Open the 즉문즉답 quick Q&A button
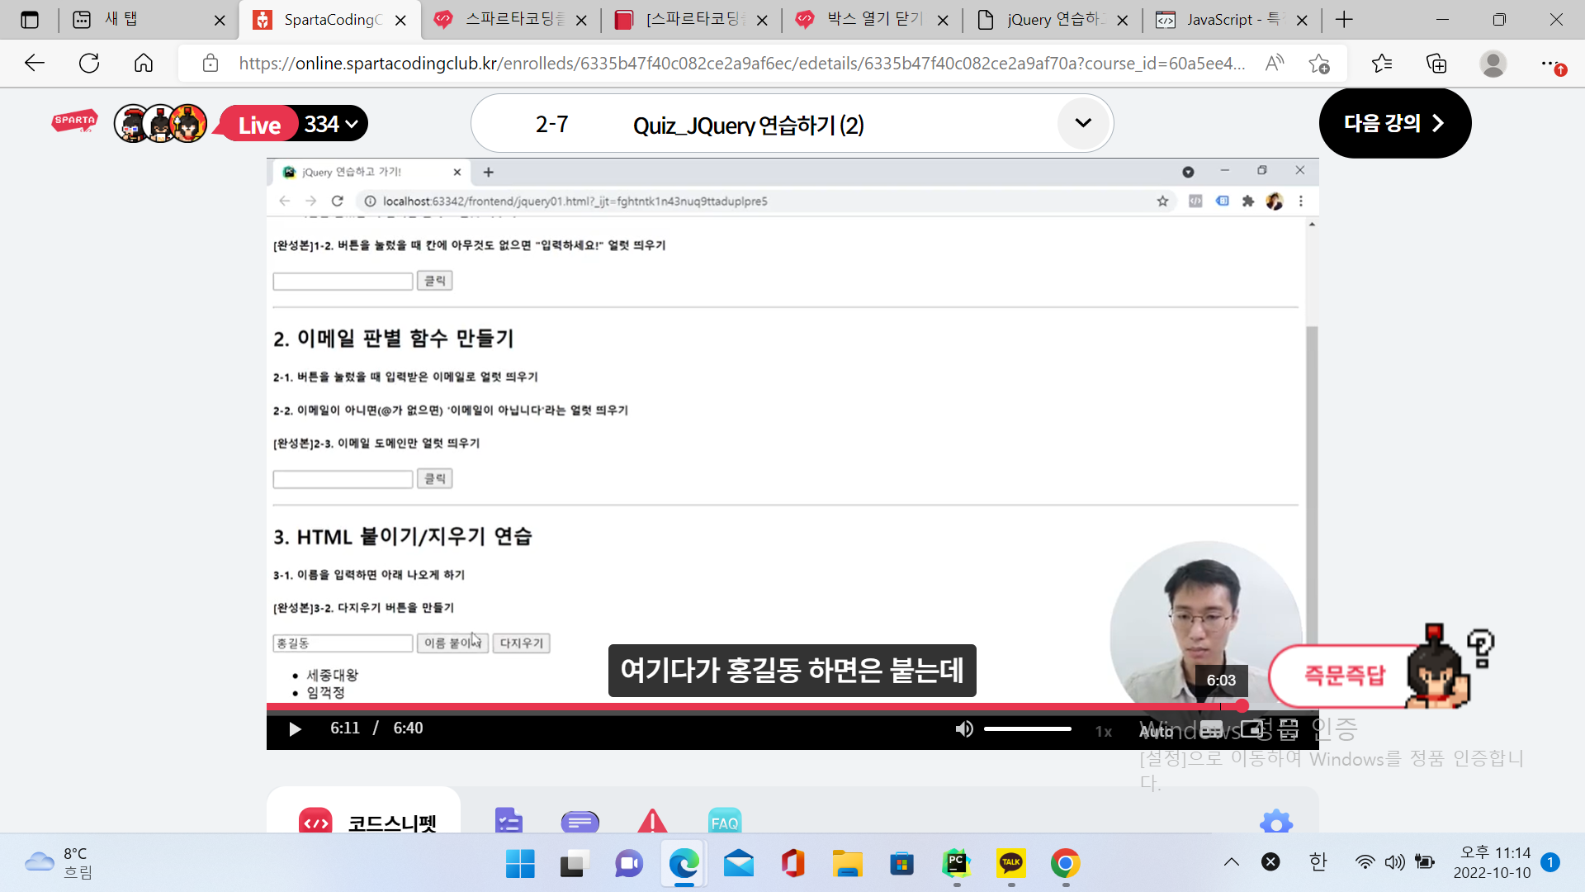Image resolution: width=1585 pixels, height=892 pixels. point(1344,676)
